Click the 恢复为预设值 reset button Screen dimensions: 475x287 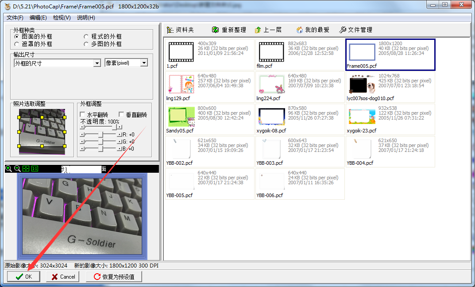coord(115,276)
